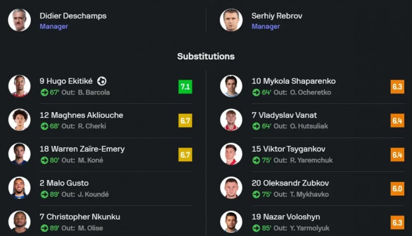412x236 pixels.
Task: Click Mykola Shaparenko's green substitution arrow icon
Action: [256, 93]
